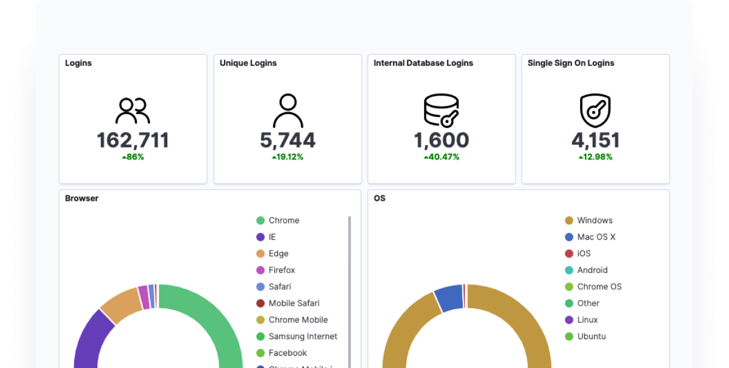This screenshot has height=368, width=729.
Task: Click the 4,151 Single Sign On value
Action: coord(595,140)
